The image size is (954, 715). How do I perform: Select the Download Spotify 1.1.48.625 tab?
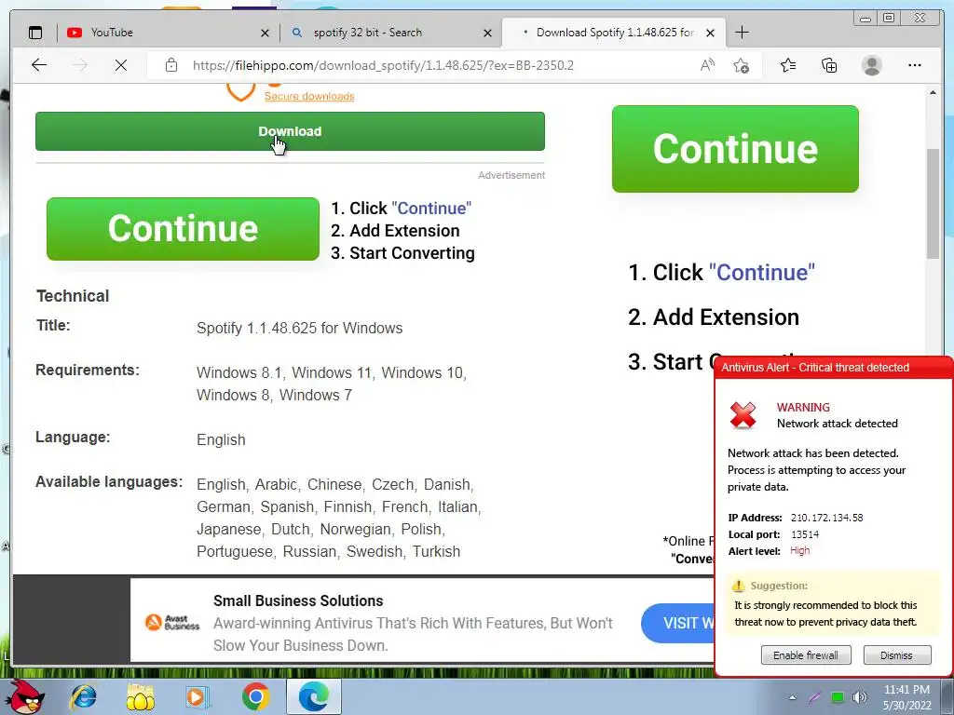point(611,33)
